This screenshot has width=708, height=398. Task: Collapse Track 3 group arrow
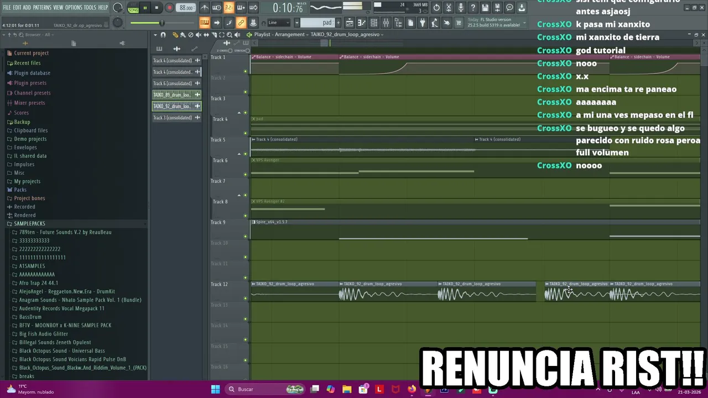point(239,113)
